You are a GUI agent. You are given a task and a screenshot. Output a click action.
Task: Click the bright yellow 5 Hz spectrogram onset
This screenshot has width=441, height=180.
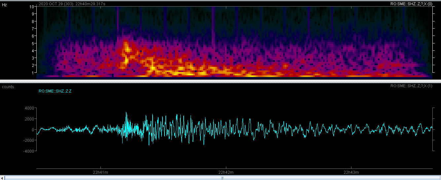(x=126, y=44)
